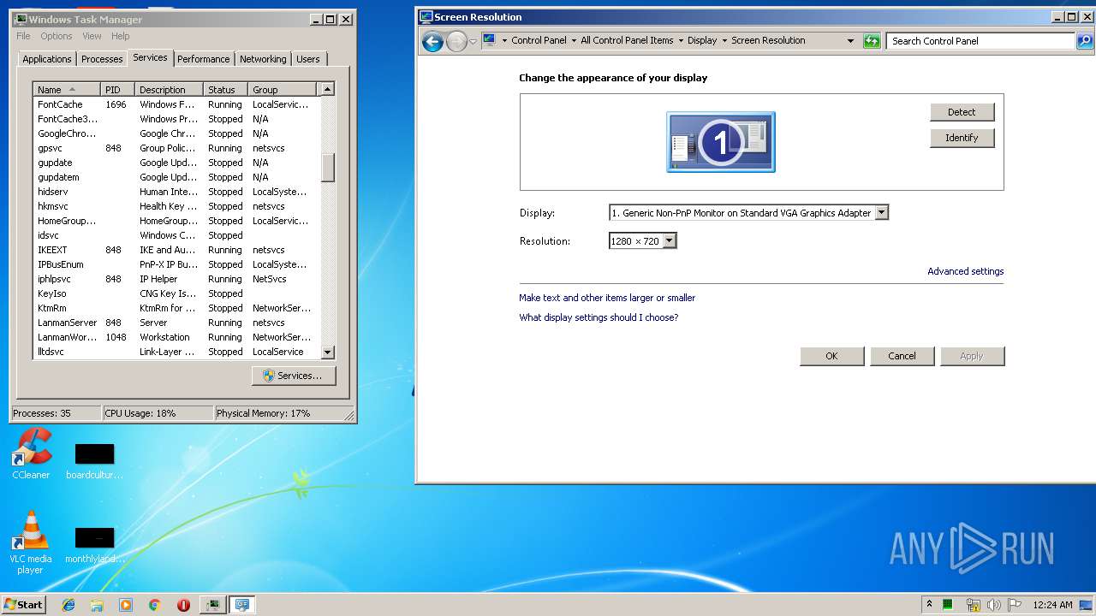
Task: Expand All Control Panel Items breadcrumb arrow
Action: 681,41
